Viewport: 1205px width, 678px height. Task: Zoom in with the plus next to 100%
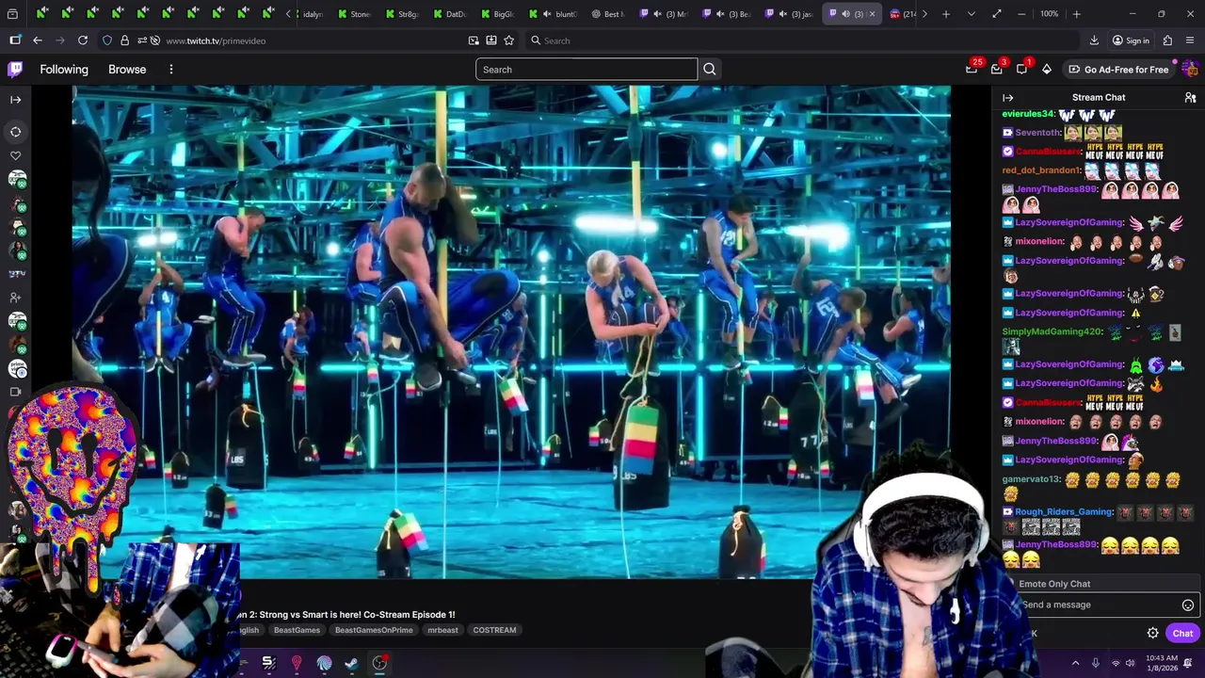tap(1077, 14)
